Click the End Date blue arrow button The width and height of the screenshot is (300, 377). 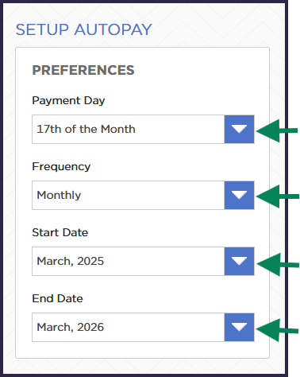239,327
